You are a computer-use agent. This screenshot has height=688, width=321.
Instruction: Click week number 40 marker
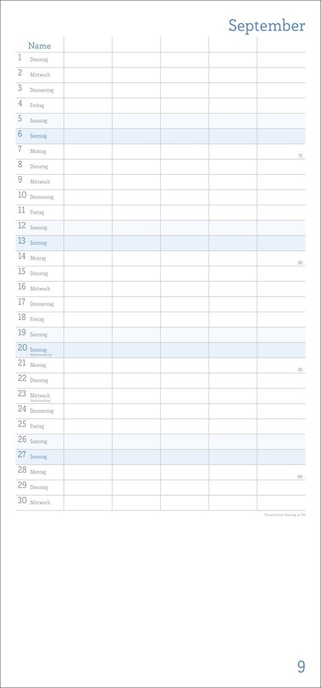tap(300, 476)
